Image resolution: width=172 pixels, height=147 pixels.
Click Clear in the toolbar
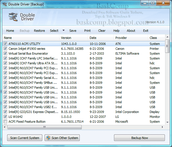pos(102,31)
